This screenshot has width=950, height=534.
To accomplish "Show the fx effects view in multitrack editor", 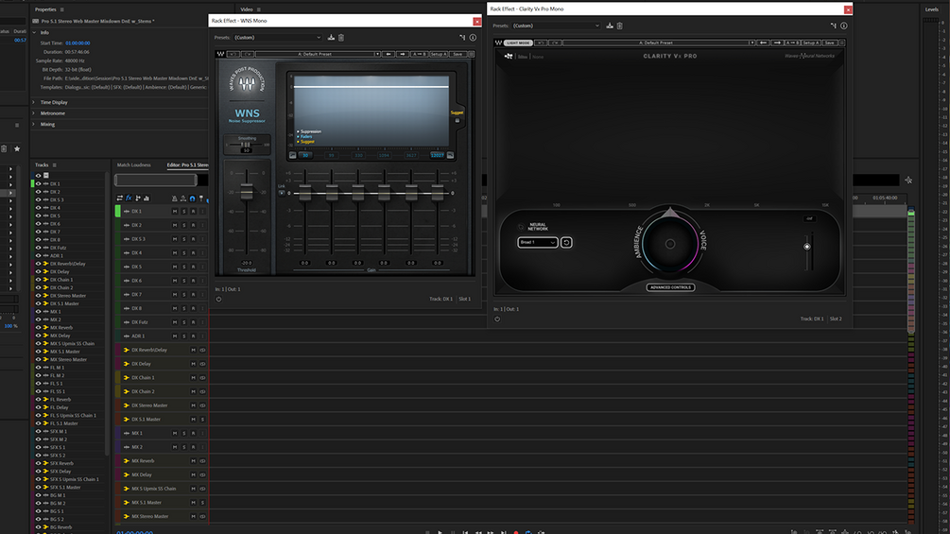I will point(129,198).
